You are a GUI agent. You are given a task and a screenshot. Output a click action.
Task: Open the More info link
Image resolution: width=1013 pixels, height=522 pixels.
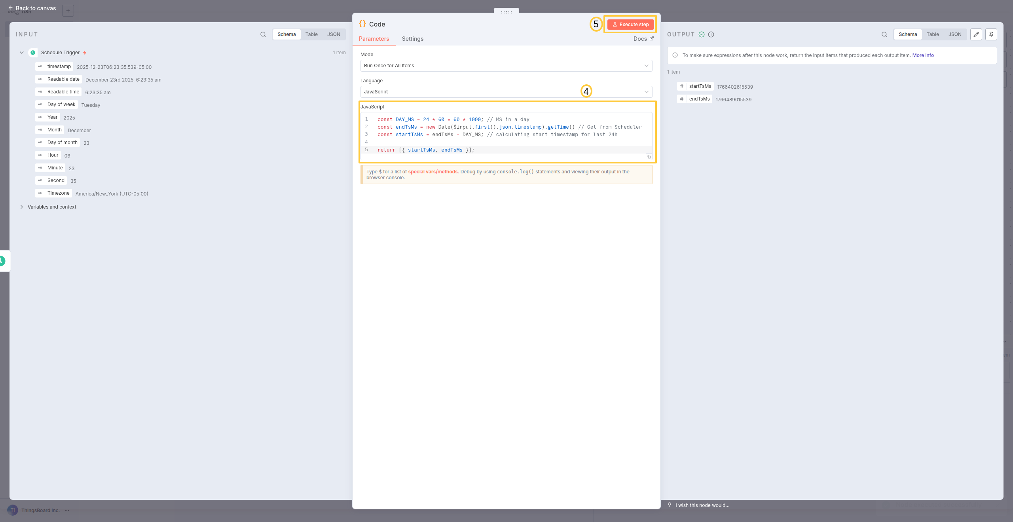click(923, 55)
